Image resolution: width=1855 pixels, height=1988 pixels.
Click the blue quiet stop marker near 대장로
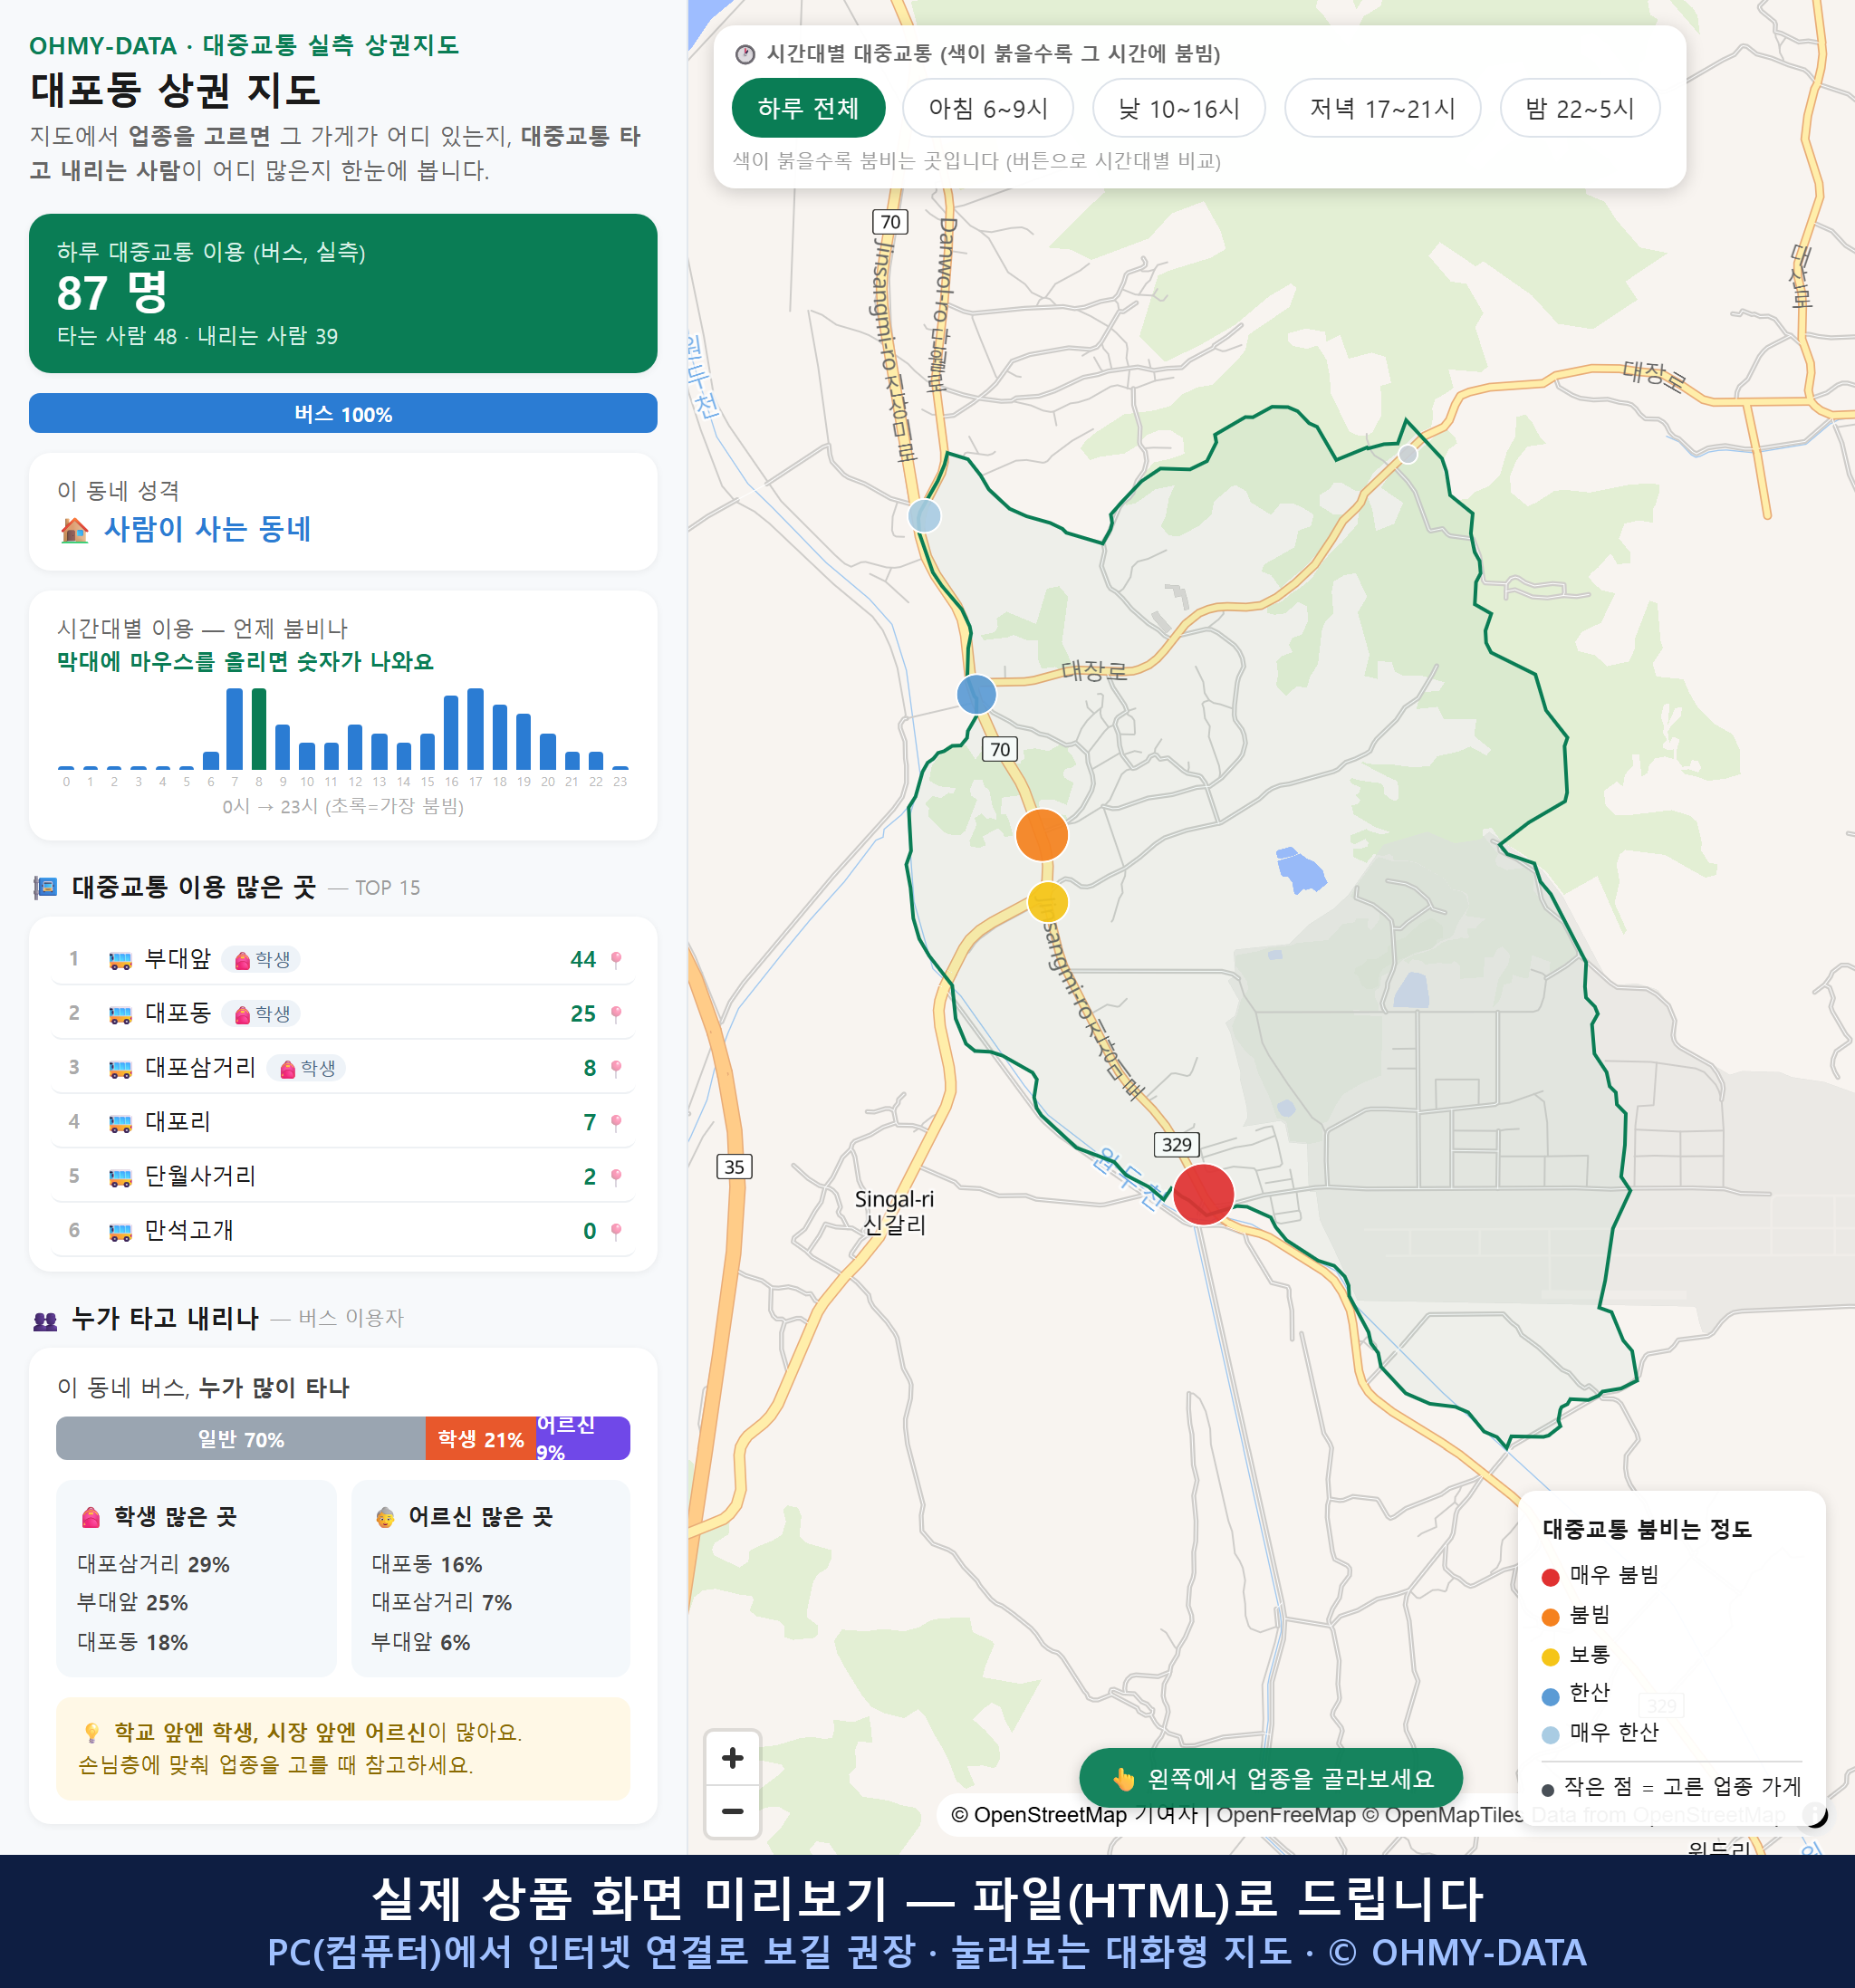[976, 694]
